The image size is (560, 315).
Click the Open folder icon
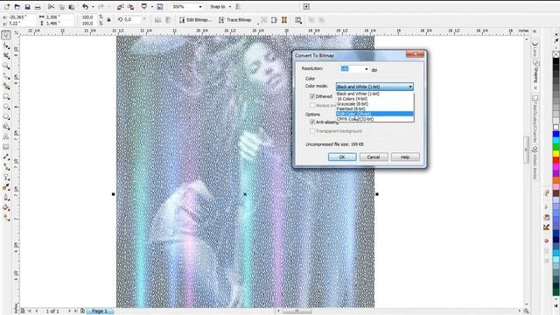coord(17,7)
